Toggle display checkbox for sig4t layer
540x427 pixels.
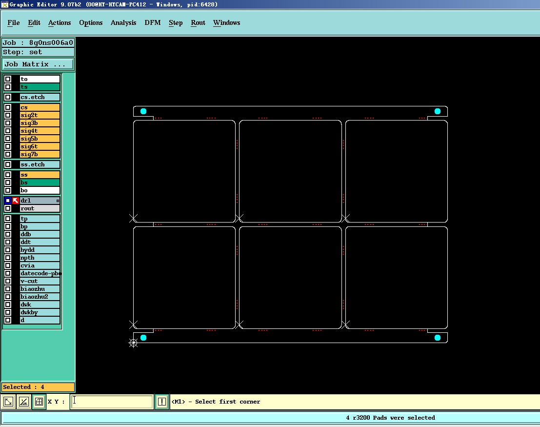coord(8,131)
